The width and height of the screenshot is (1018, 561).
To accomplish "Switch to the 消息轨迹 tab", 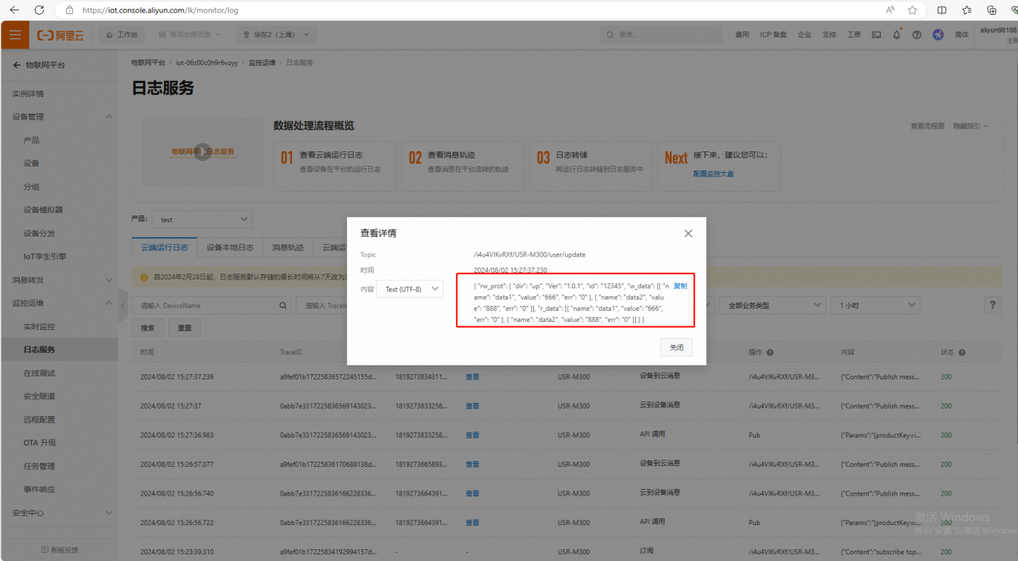I will point(288,248).
